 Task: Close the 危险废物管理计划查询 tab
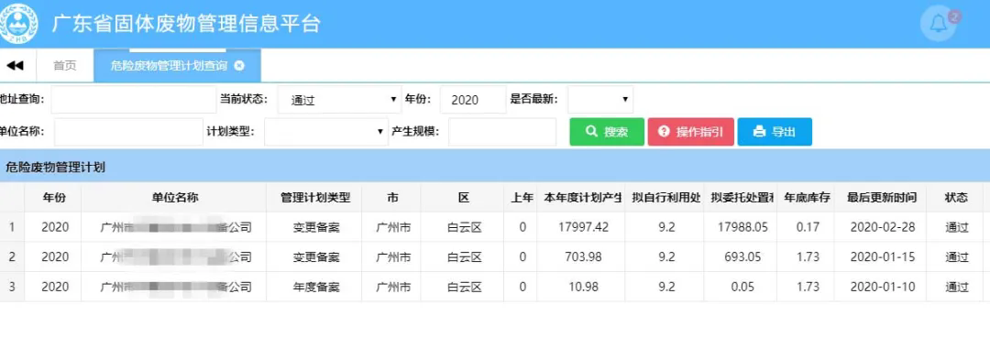[x=238, y=65]
